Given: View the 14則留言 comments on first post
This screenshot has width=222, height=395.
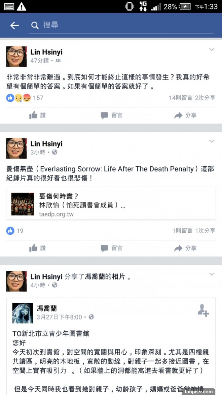Looking at the screenshot, I should click(181, 98).
